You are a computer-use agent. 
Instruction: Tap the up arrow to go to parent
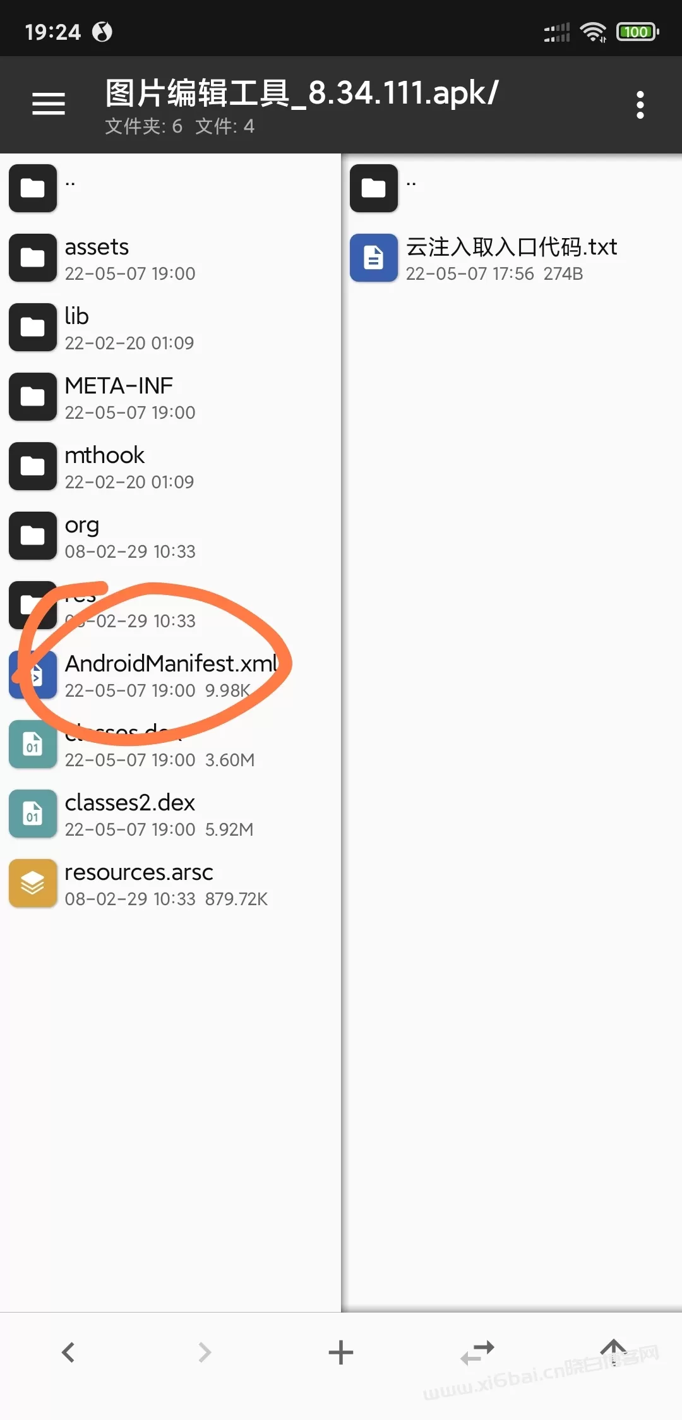(613, 1351)
